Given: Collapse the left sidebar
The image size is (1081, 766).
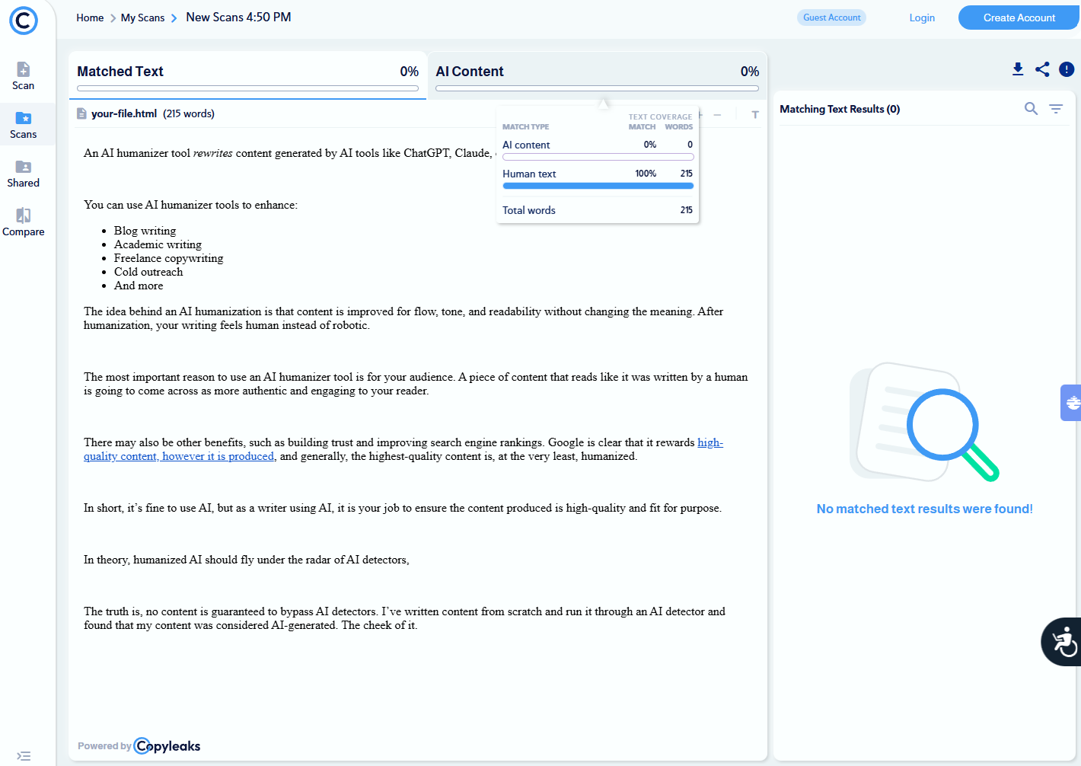Looking at the screenshot, I should point(24,755).
